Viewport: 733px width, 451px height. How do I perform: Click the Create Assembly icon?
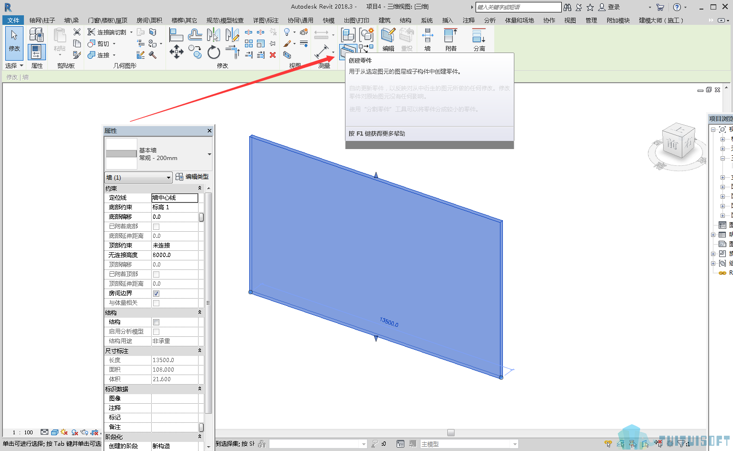click(x=348, y=34)
